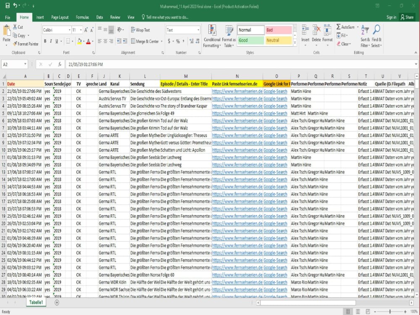This screenshot has height=315, width=420.
Task: Click the Undo arrow icon
Action: point(15,5)
